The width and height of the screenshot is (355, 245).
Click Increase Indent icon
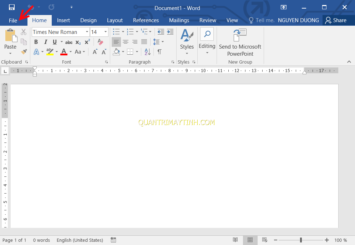pos(170,32)
